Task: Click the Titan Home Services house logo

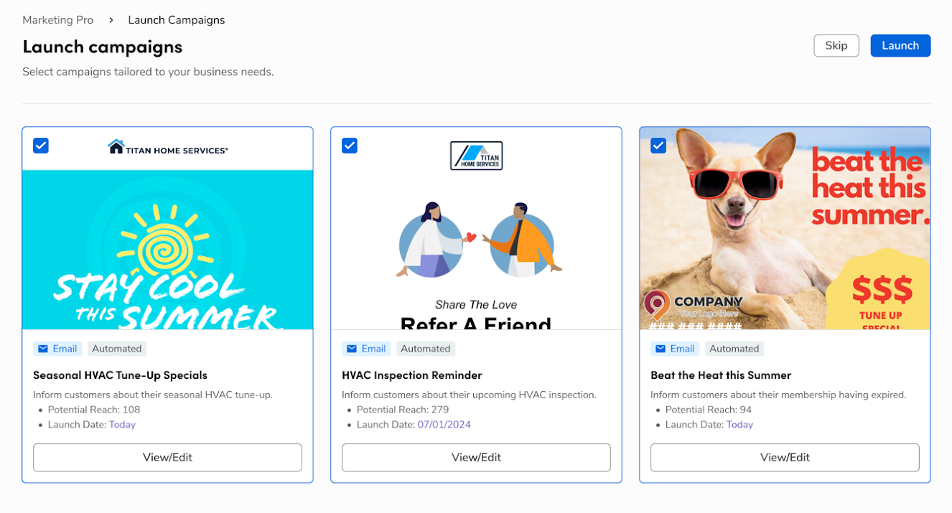Action: tap(167, 148)
